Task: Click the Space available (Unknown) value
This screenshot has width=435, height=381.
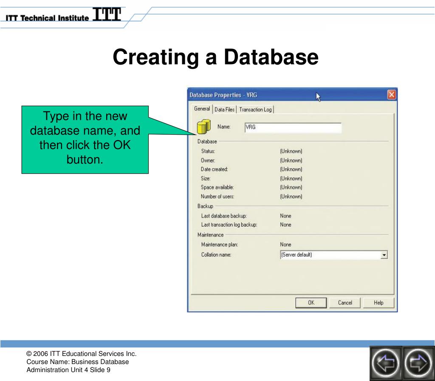Action: pyautogui.click(x=291, y=187)
